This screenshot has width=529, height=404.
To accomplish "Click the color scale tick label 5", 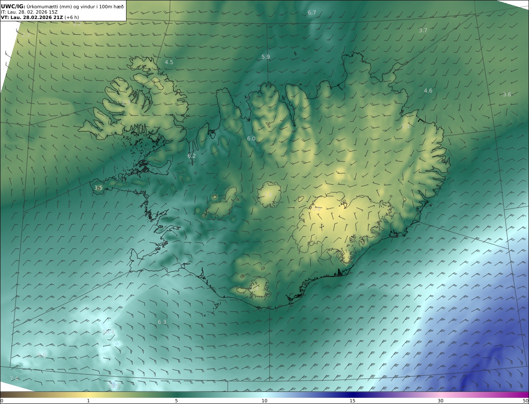I will [x=176, y=401].
